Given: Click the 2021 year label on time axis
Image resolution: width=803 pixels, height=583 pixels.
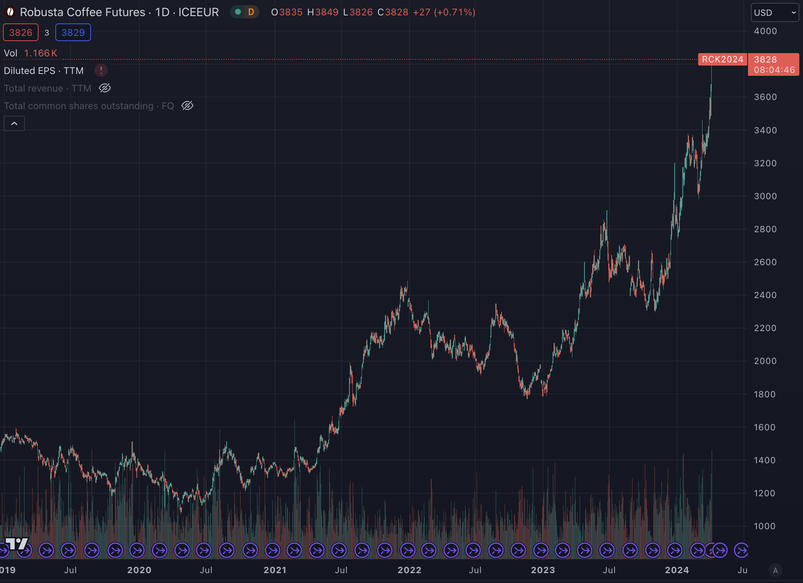Looking at the screenshot, I should pos(274,570).
